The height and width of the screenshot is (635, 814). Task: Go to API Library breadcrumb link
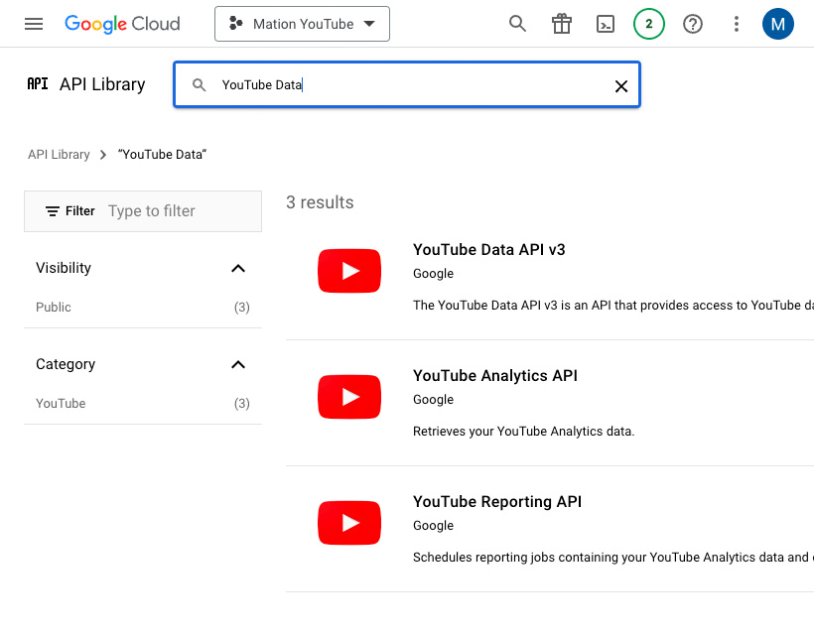[x=59, y=155]
